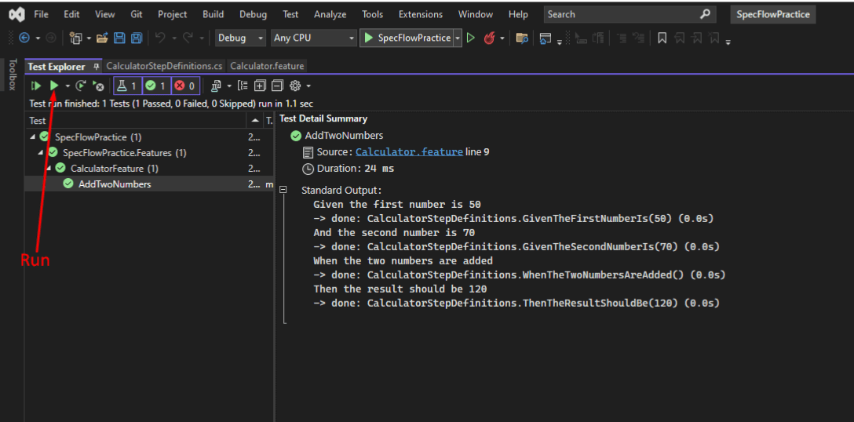Toggle the Passed tests filter
Viewport: 854px width, 422px height.
point(156,85)
